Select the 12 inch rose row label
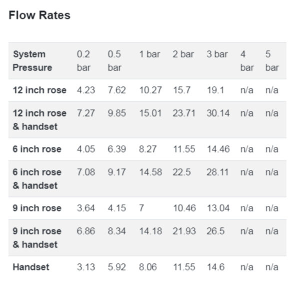 click(x=39, y=90)
